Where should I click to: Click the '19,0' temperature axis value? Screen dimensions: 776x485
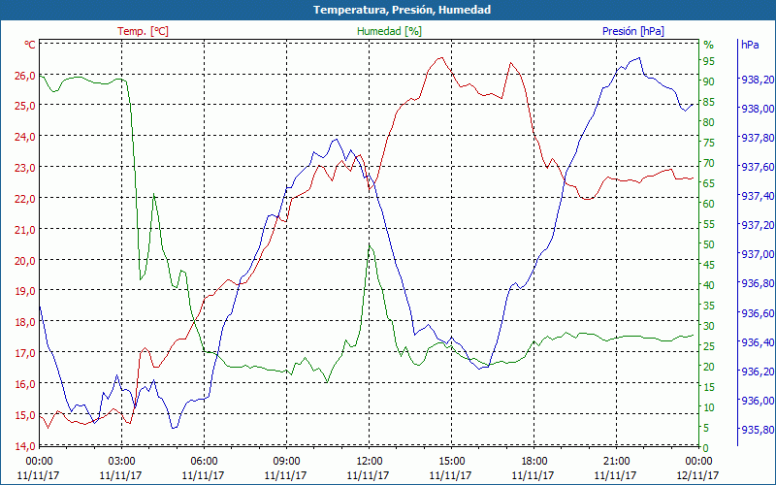[x=26, y=291]
